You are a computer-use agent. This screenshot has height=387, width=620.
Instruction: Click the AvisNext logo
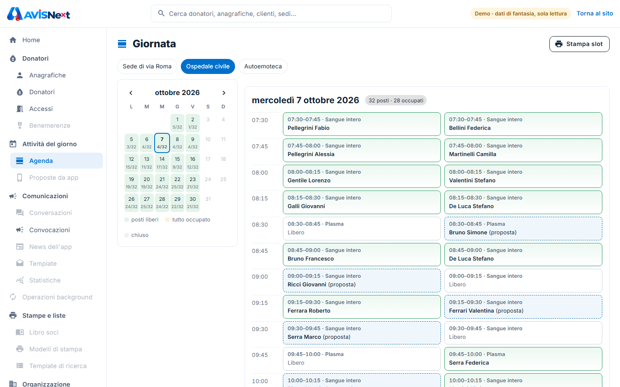pyautogui.click(x=39, y=14)
